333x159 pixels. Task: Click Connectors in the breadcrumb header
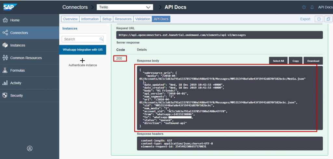(75, 7)
